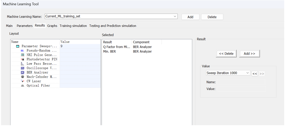
Task: Select the CW Laser icon
Action: pos(22,81)
